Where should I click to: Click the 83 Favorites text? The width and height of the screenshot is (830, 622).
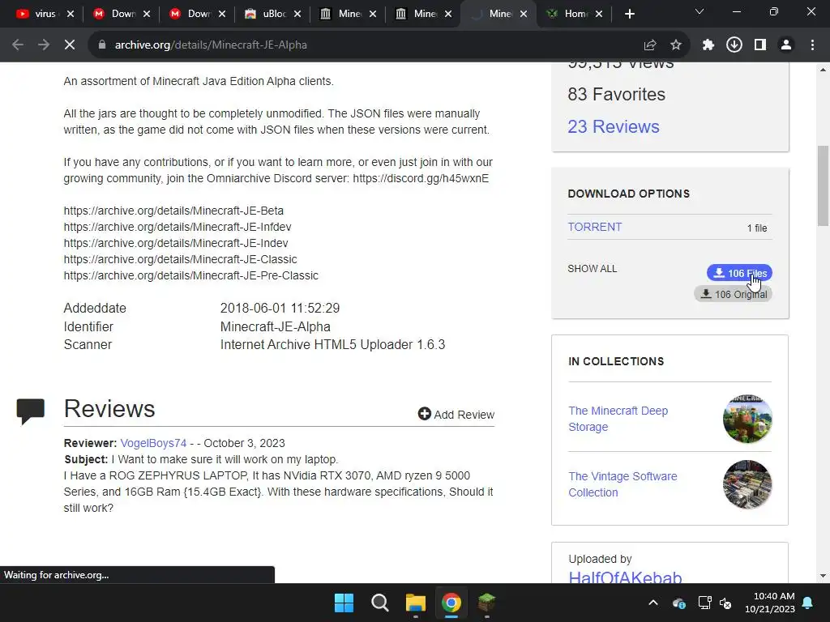point(616,94)
